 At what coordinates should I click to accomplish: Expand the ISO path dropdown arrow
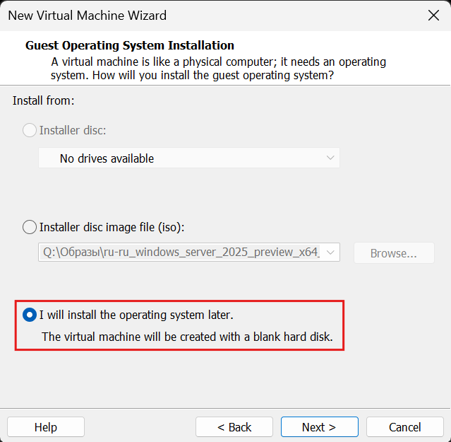point(331,252)
